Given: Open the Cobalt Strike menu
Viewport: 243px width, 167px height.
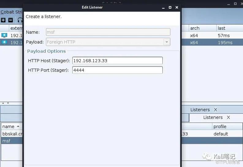Looking at the screenshot, I should [x=11, y=12].
